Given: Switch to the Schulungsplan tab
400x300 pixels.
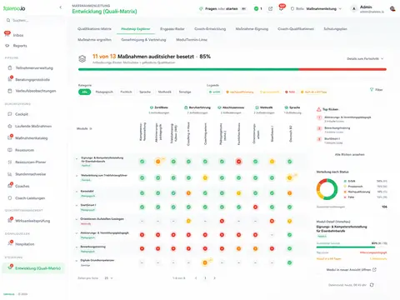Looking at the screenshot, I should 335,29.
